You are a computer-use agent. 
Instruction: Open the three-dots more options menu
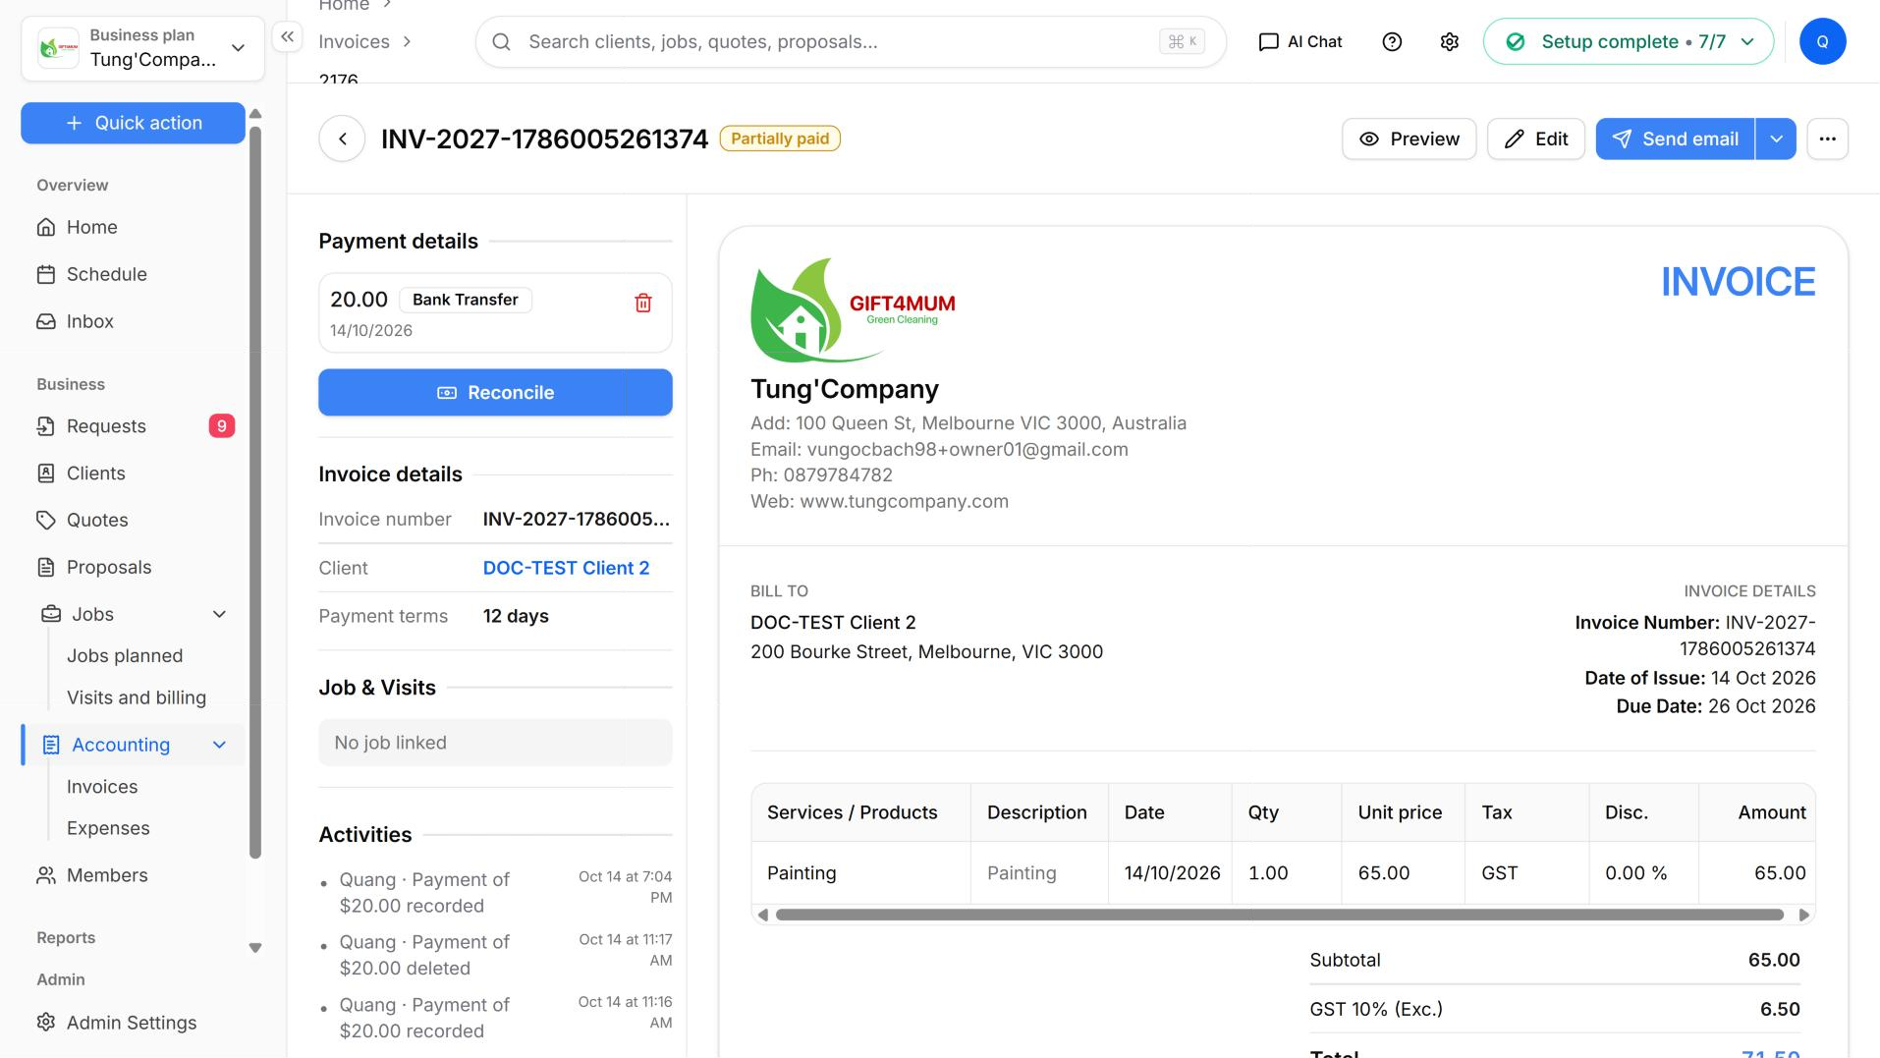click(x=1827, y=139)
